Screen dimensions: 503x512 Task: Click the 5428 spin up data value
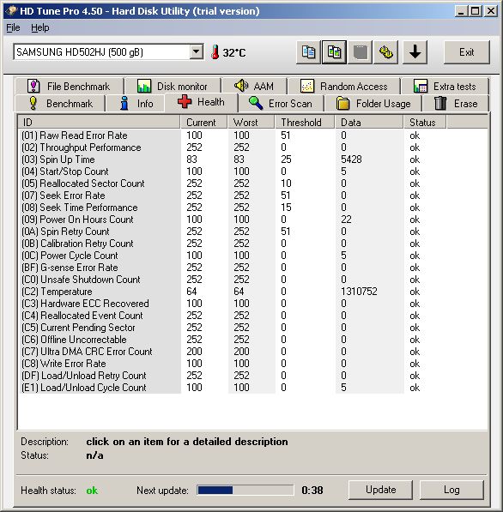point(351,160)
